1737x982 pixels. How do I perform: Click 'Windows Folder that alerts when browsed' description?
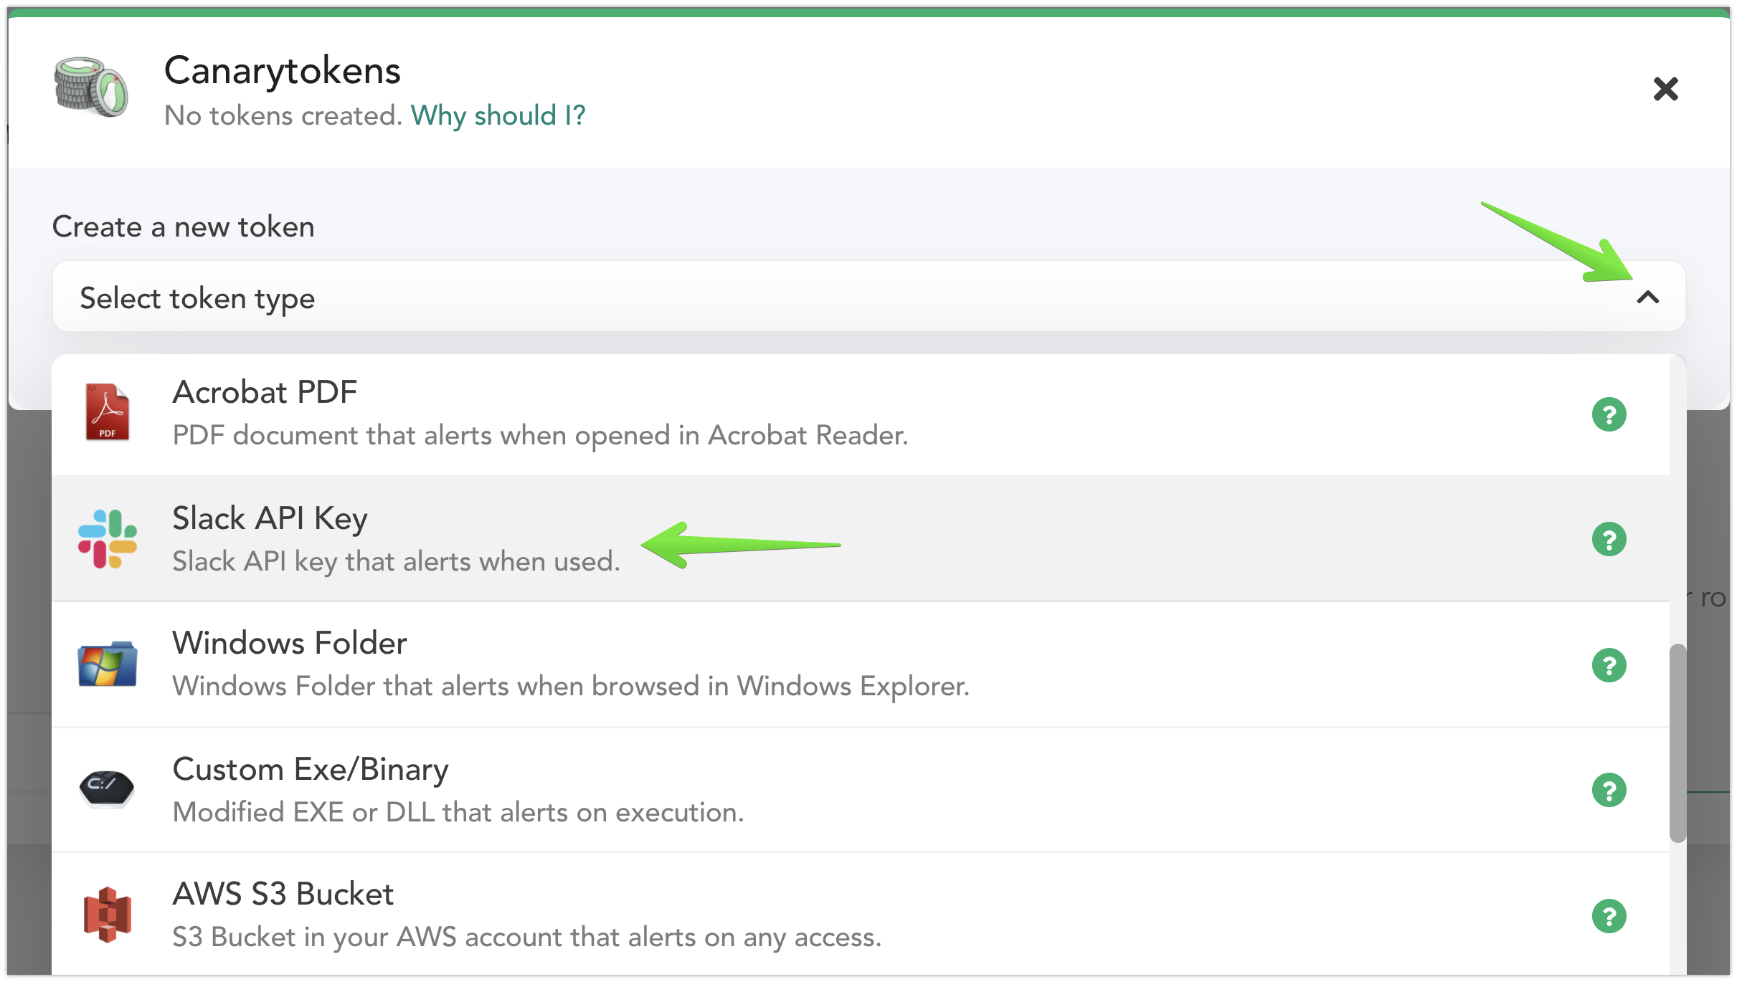pos(571,686)
